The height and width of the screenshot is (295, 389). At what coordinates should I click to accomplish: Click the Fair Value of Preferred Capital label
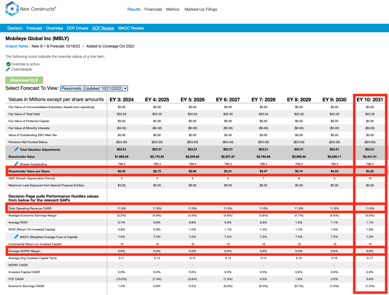click(29, 121)
